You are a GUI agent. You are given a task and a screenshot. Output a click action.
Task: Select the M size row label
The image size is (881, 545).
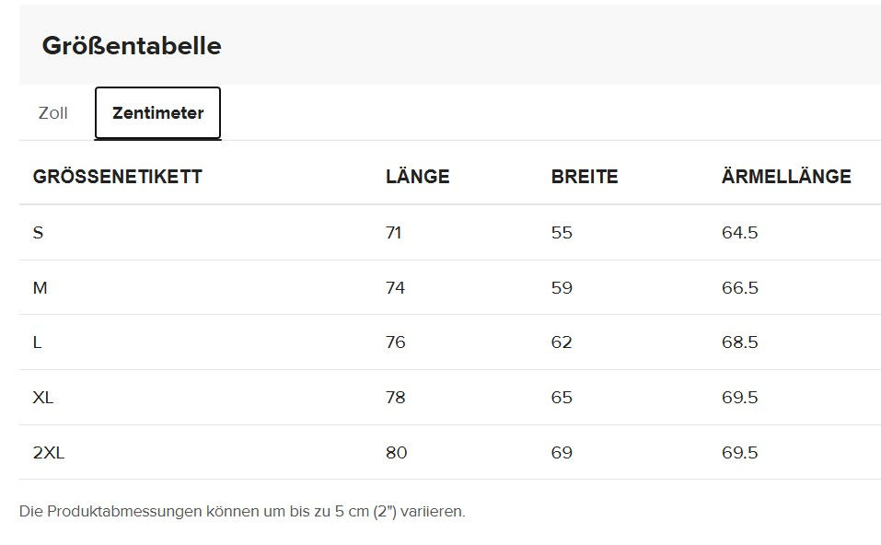tap(40, 287)
